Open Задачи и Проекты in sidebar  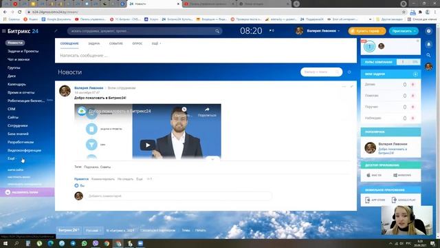pyautogui.click(x=23, y=51)
